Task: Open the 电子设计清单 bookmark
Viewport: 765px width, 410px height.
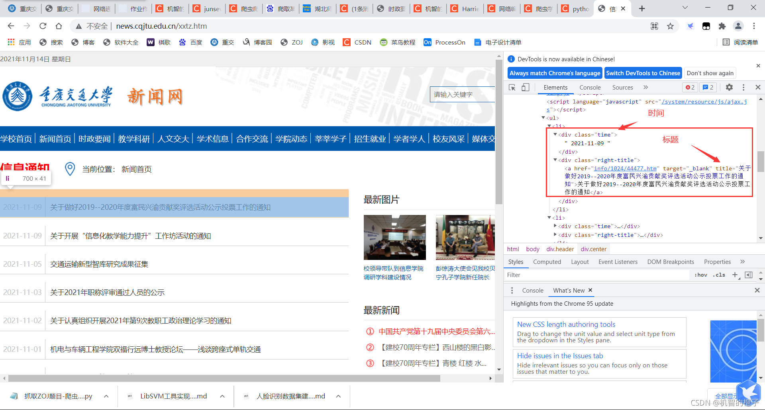Action: click(x=498, y=42)
